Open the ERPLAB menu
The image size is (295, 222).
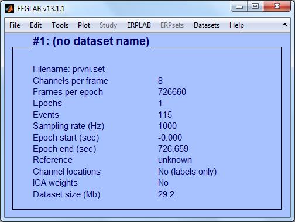point(139,25)
